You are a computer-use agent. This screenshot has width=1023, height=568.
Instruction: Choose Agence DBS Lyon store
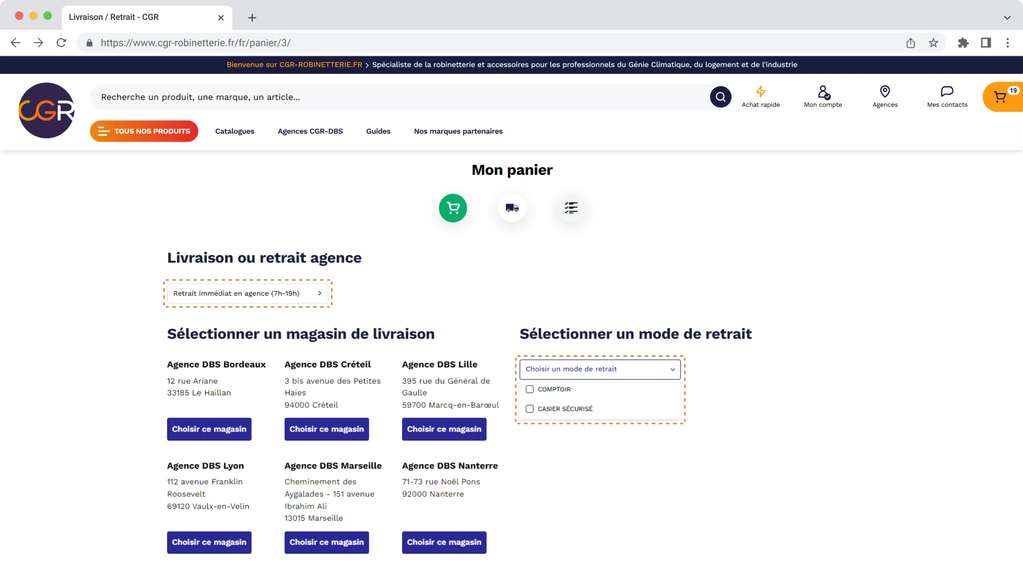click(x=209, y=542)
